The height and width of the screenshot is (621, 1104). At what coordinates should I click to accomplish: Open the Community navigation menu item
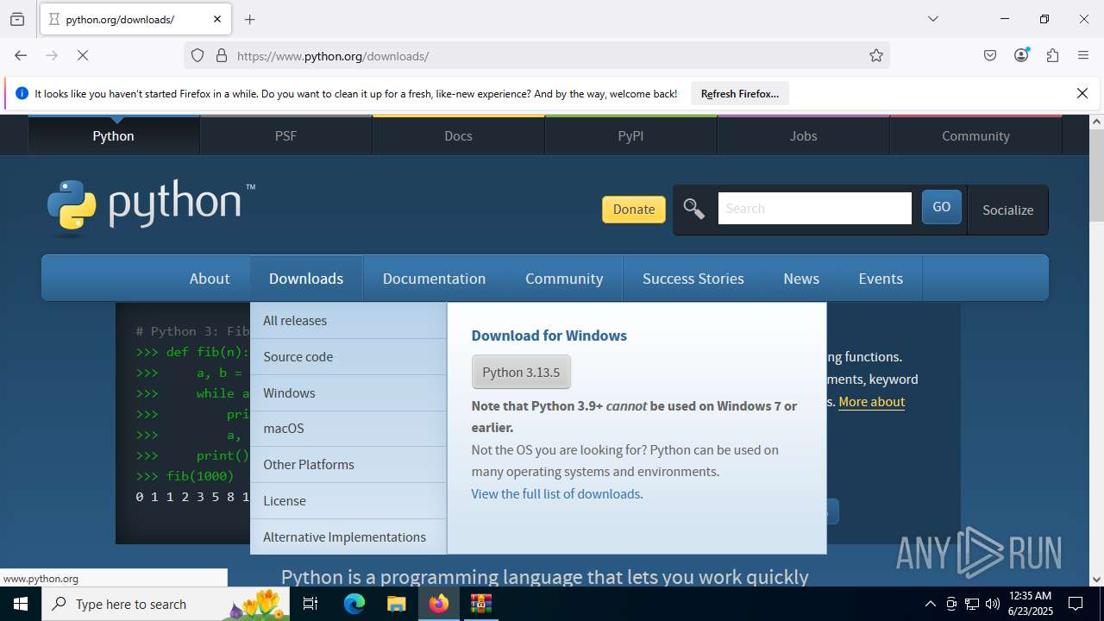click(x=564, y=279)
